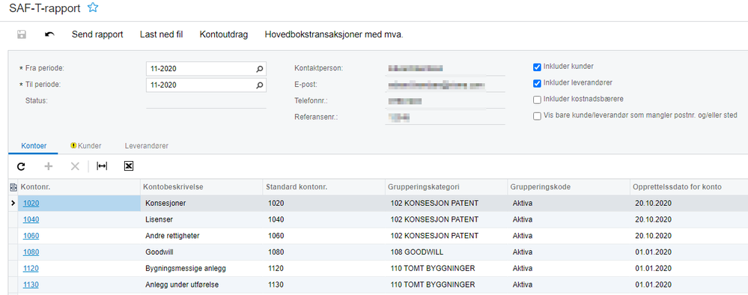The height and width of the screenshot is (295, 748).
Task: Delete row with the X icon
Action: tap(75, 166)
